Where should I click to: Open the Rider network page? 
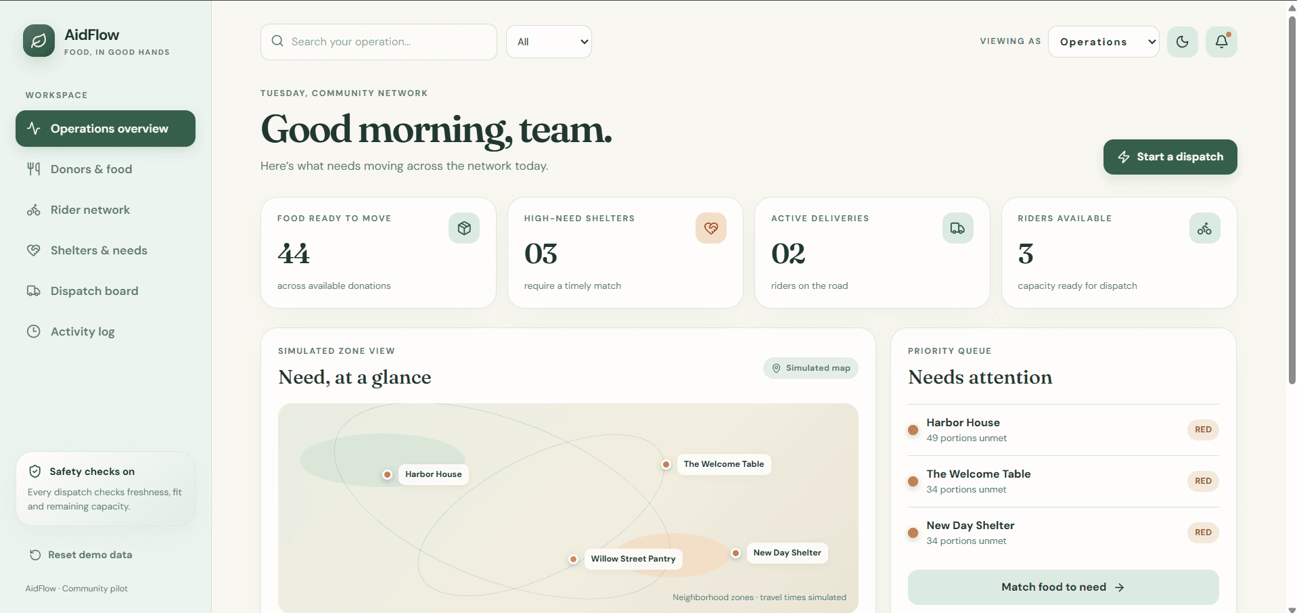coord(106,210)
